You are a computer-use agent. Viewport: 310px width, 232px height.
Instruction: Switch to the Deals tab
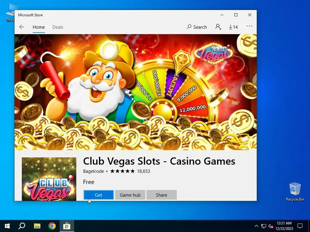(58, 27)
